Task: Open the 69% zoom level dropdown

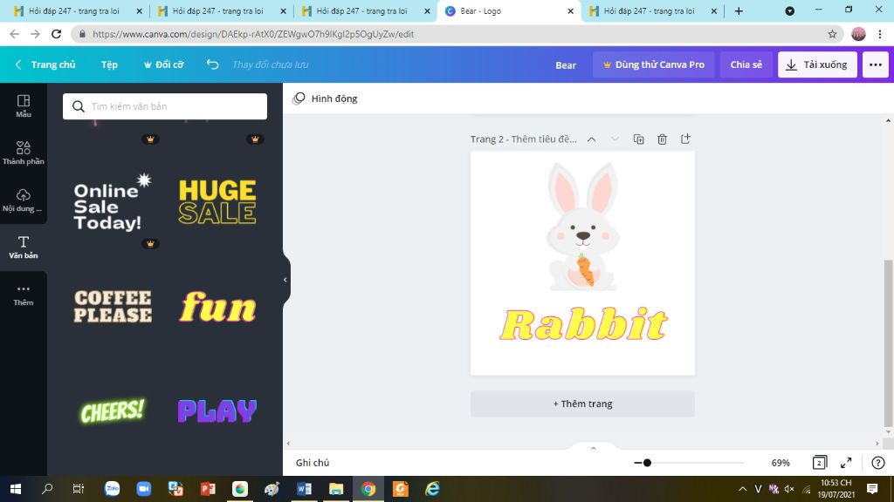Action: click(x=781, y=463)
